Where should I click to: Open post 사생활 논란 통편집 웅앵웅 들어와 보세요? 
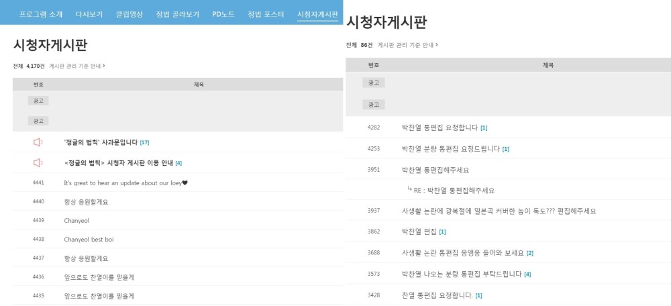point(463,253)
